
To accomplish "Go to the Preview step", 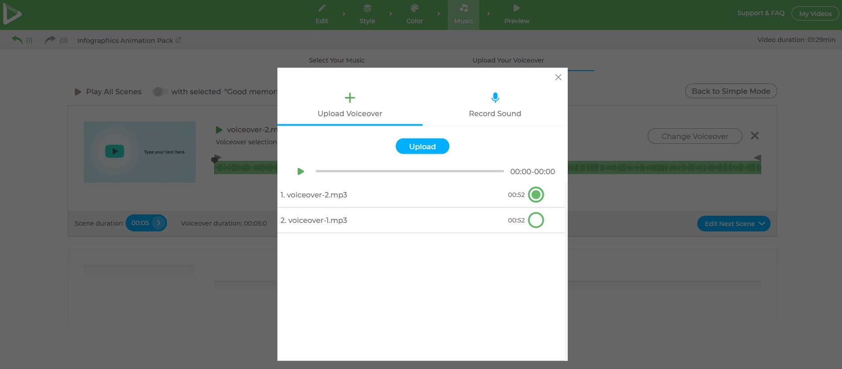I will pyautogui.click(x=516, y=14).
